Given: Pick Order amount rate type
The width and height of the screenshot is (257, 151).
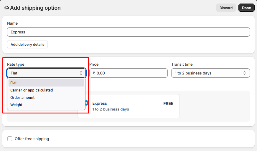Looking at the screenshot, I should tap(22, 98).
